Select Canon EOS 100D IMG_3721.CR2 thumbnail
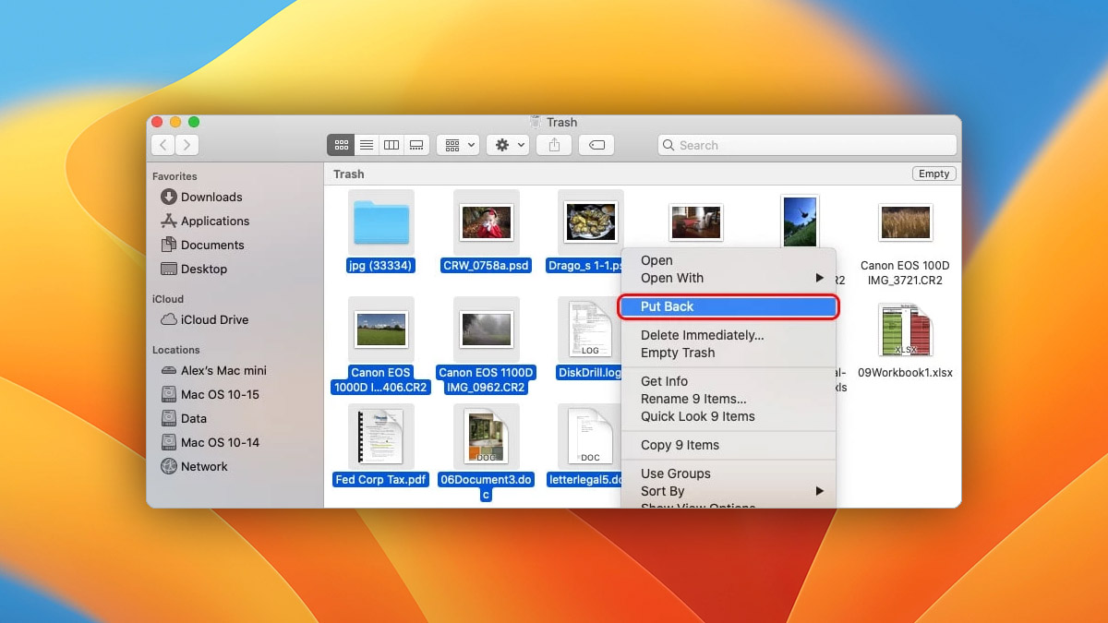The width and height of the screenshot is (1108, 623). click(x=905, y=222)
